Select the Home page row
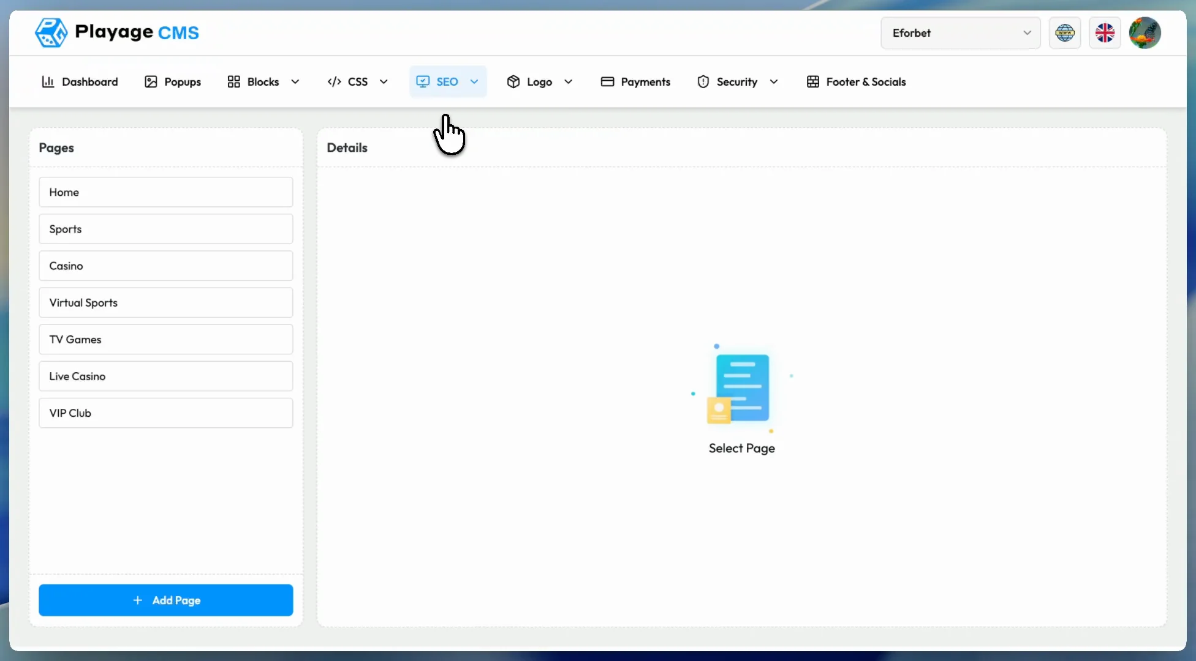 (x=166, y=192)
